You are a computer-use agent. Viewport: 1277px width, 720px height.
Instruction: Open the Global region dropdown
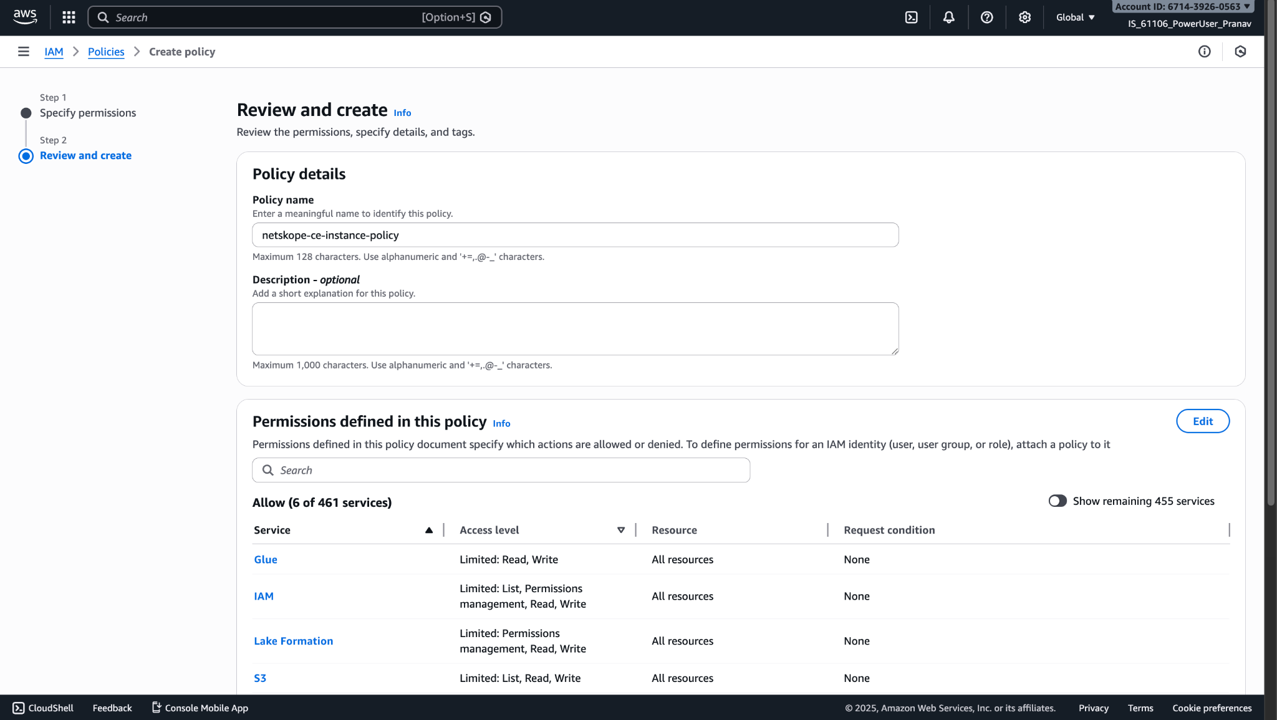pos(1075,17)
